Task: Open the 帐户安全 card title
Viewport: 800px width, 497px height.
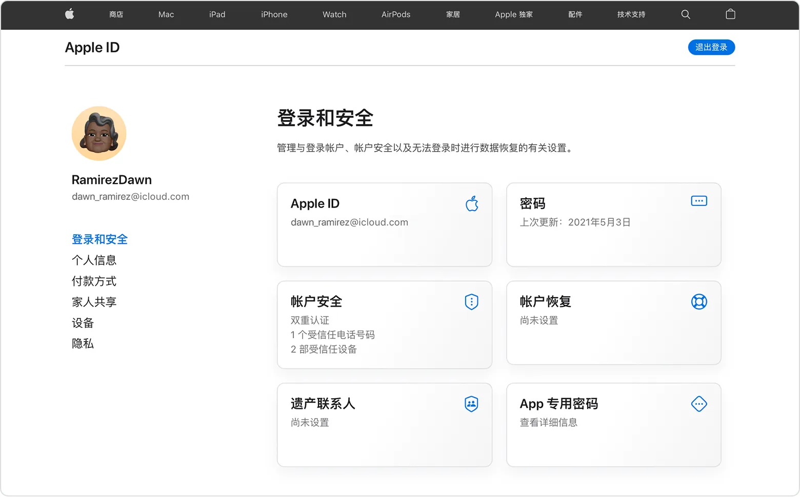Action: [x=316, y=302]
